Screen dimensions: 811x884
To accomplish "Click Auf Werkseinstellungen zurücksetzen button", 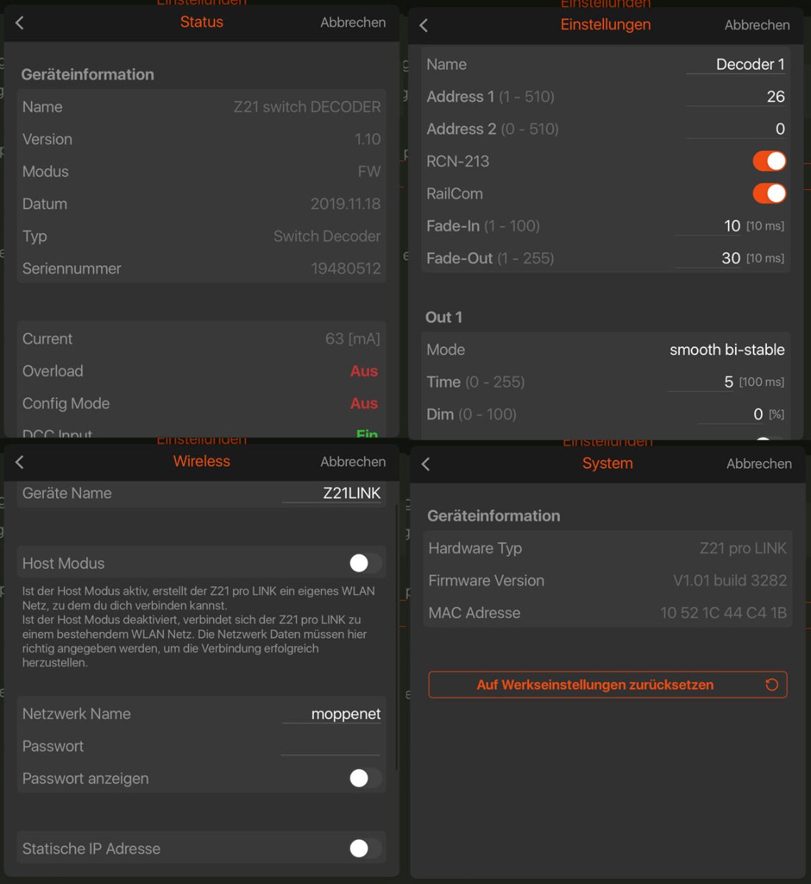I will tap(608, 684).
